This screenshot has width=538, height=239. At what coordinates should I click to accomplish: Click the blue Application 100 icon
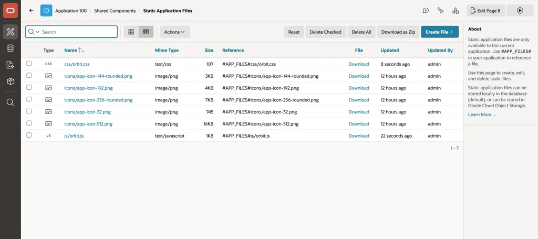(x=46, y=11)
